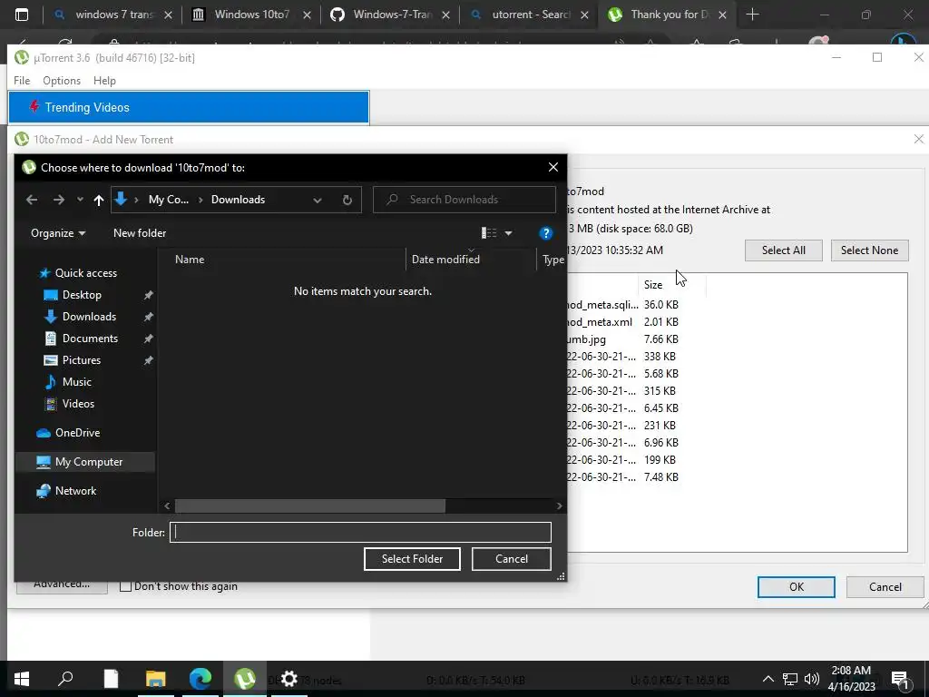The image size is (929, 697).
Task: Open Trending Videos in uTorrent sidebar
Action: [189, 107]
